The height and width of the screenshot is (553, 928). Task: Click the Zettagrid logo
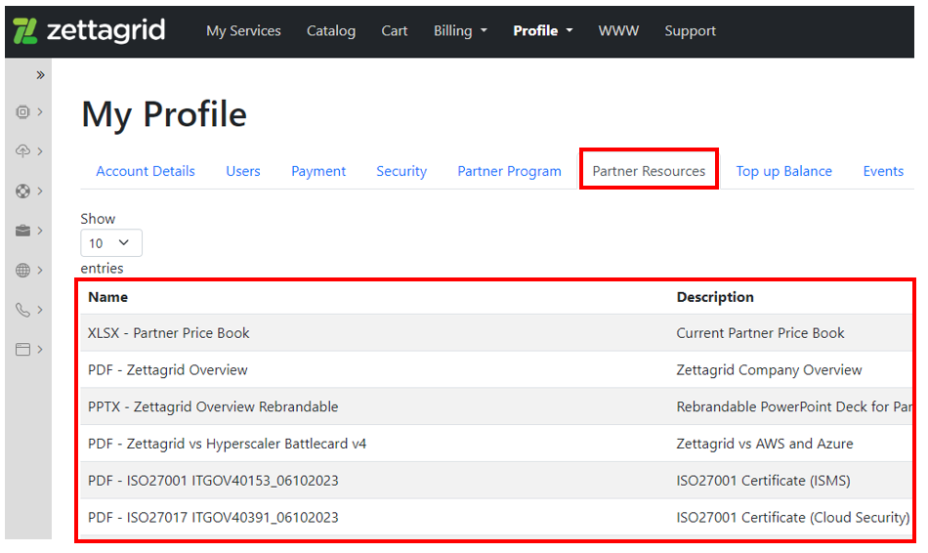(89, 31)
